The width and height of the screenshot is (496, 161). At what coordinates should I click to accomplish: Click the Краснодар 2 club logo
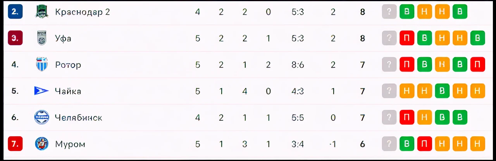[41, 12]
